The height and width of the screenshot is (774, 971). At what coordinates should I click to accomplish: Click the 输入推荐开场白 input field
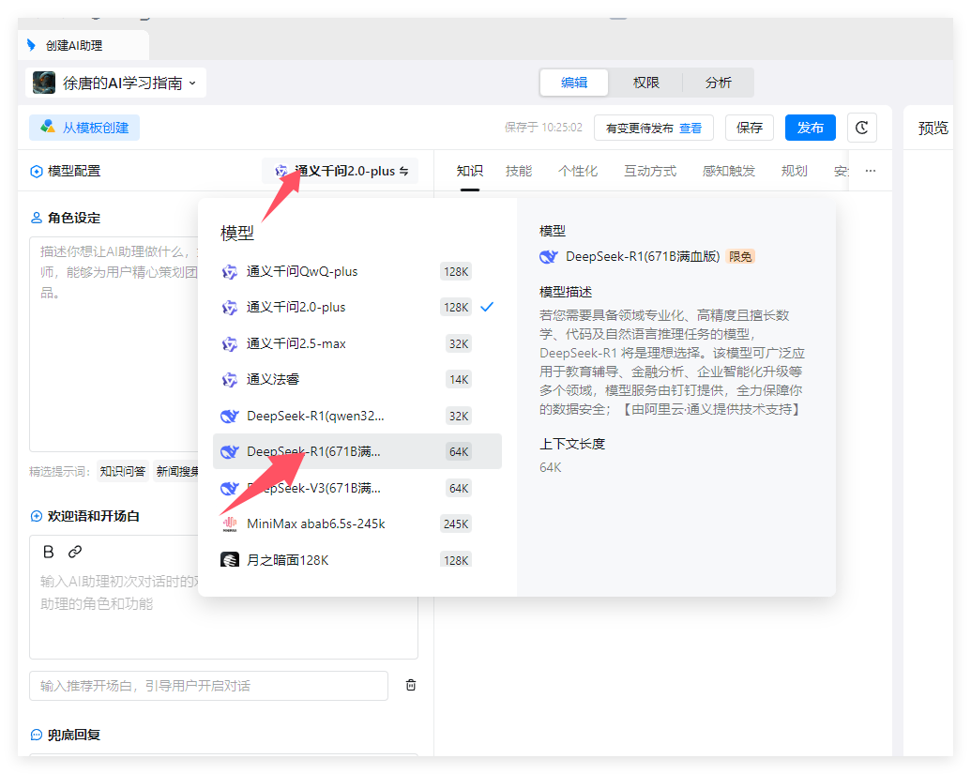208,686
